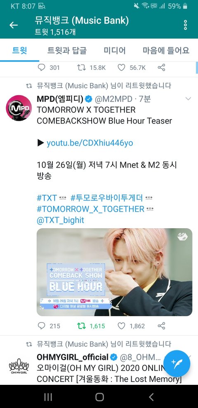
Task: Open the three-dot overflow menu
Action: pyautogui.click(x=185, y=25)
